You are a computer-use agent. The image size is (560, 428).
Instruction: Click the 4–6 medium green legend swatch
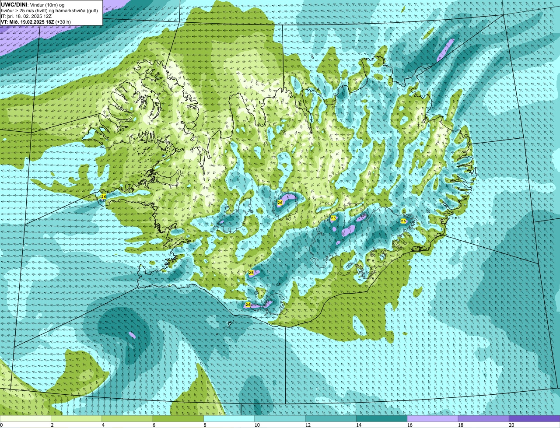[128, 419]
